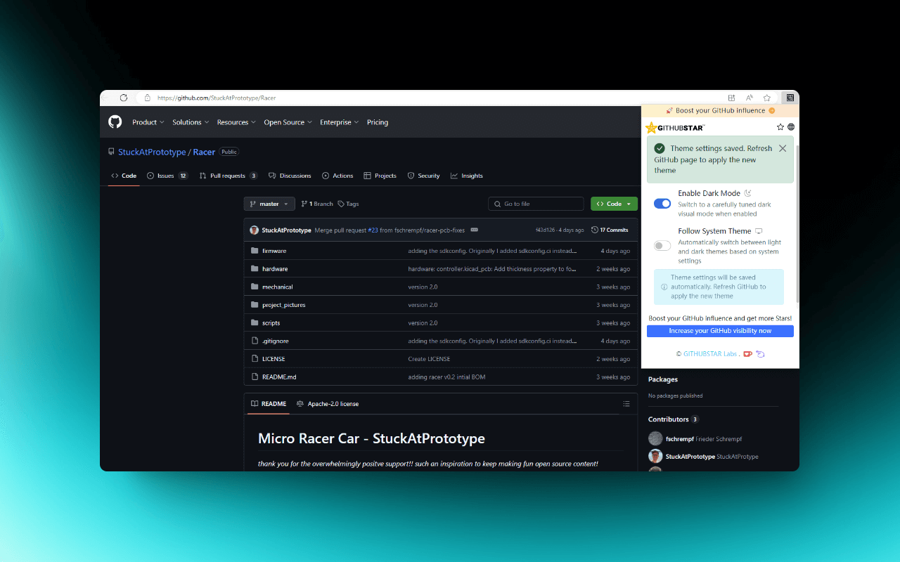Screen dimensions: 900x562
Task: Open the master branch dropdown
Action: tap(269, 204)
